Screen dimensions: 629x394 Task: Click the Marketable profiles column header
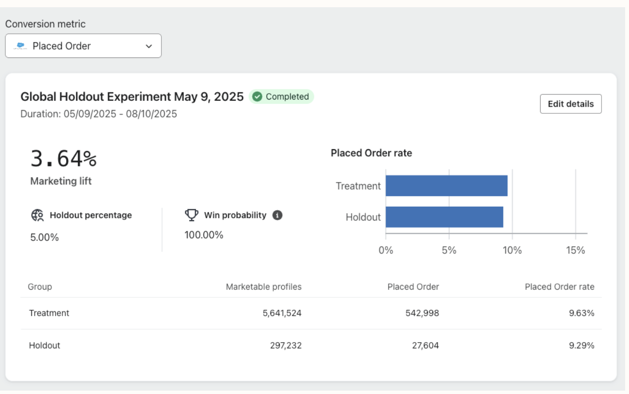click(263, 287)
